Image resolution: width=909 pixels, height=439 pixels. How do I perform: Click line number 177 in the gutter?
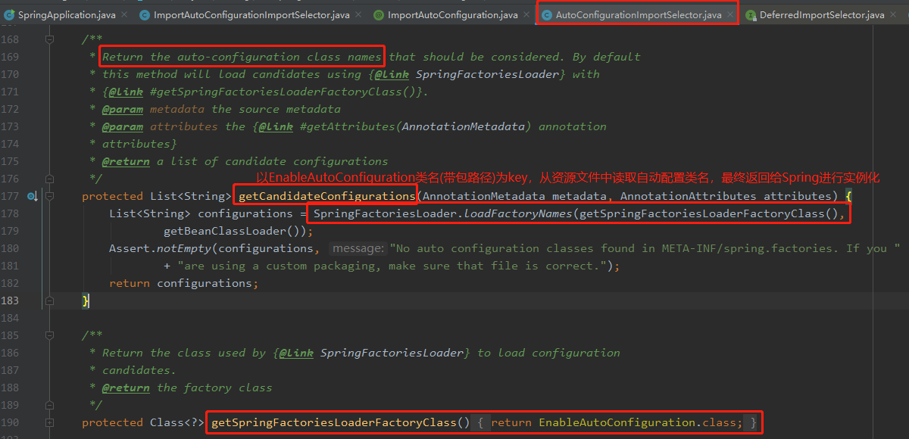click(x=11, y=196)
